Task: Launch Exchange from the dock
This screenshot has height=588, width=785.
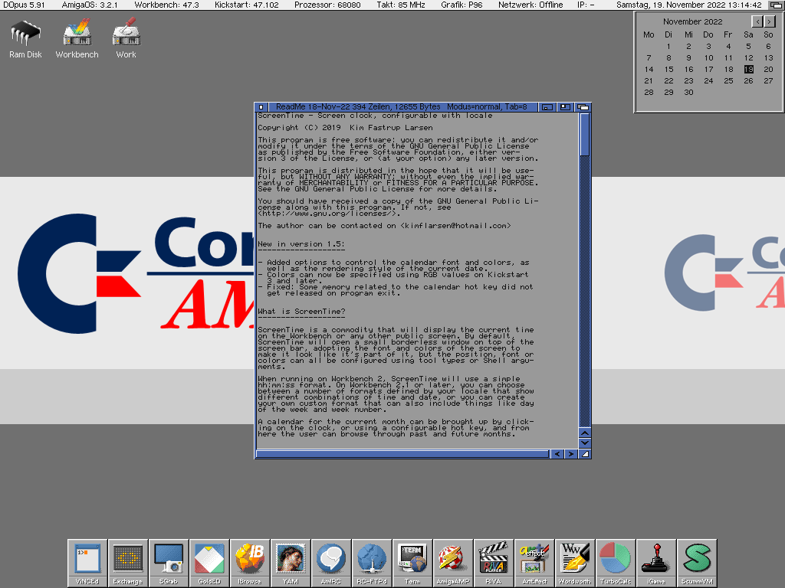Action: click(128, 563)
